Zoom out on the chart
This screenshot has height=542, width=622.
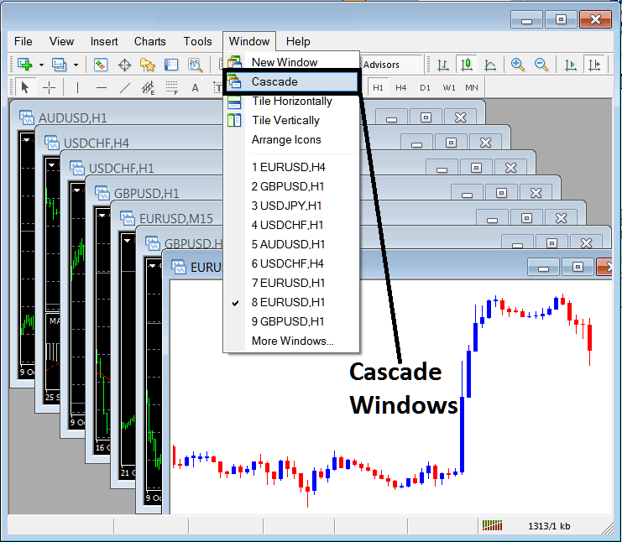541,65
